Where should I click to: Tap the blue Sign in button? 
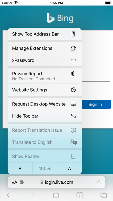pos(96,104)
